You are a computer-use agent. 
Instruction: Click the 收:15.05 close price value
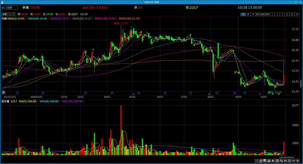point(61,14)
